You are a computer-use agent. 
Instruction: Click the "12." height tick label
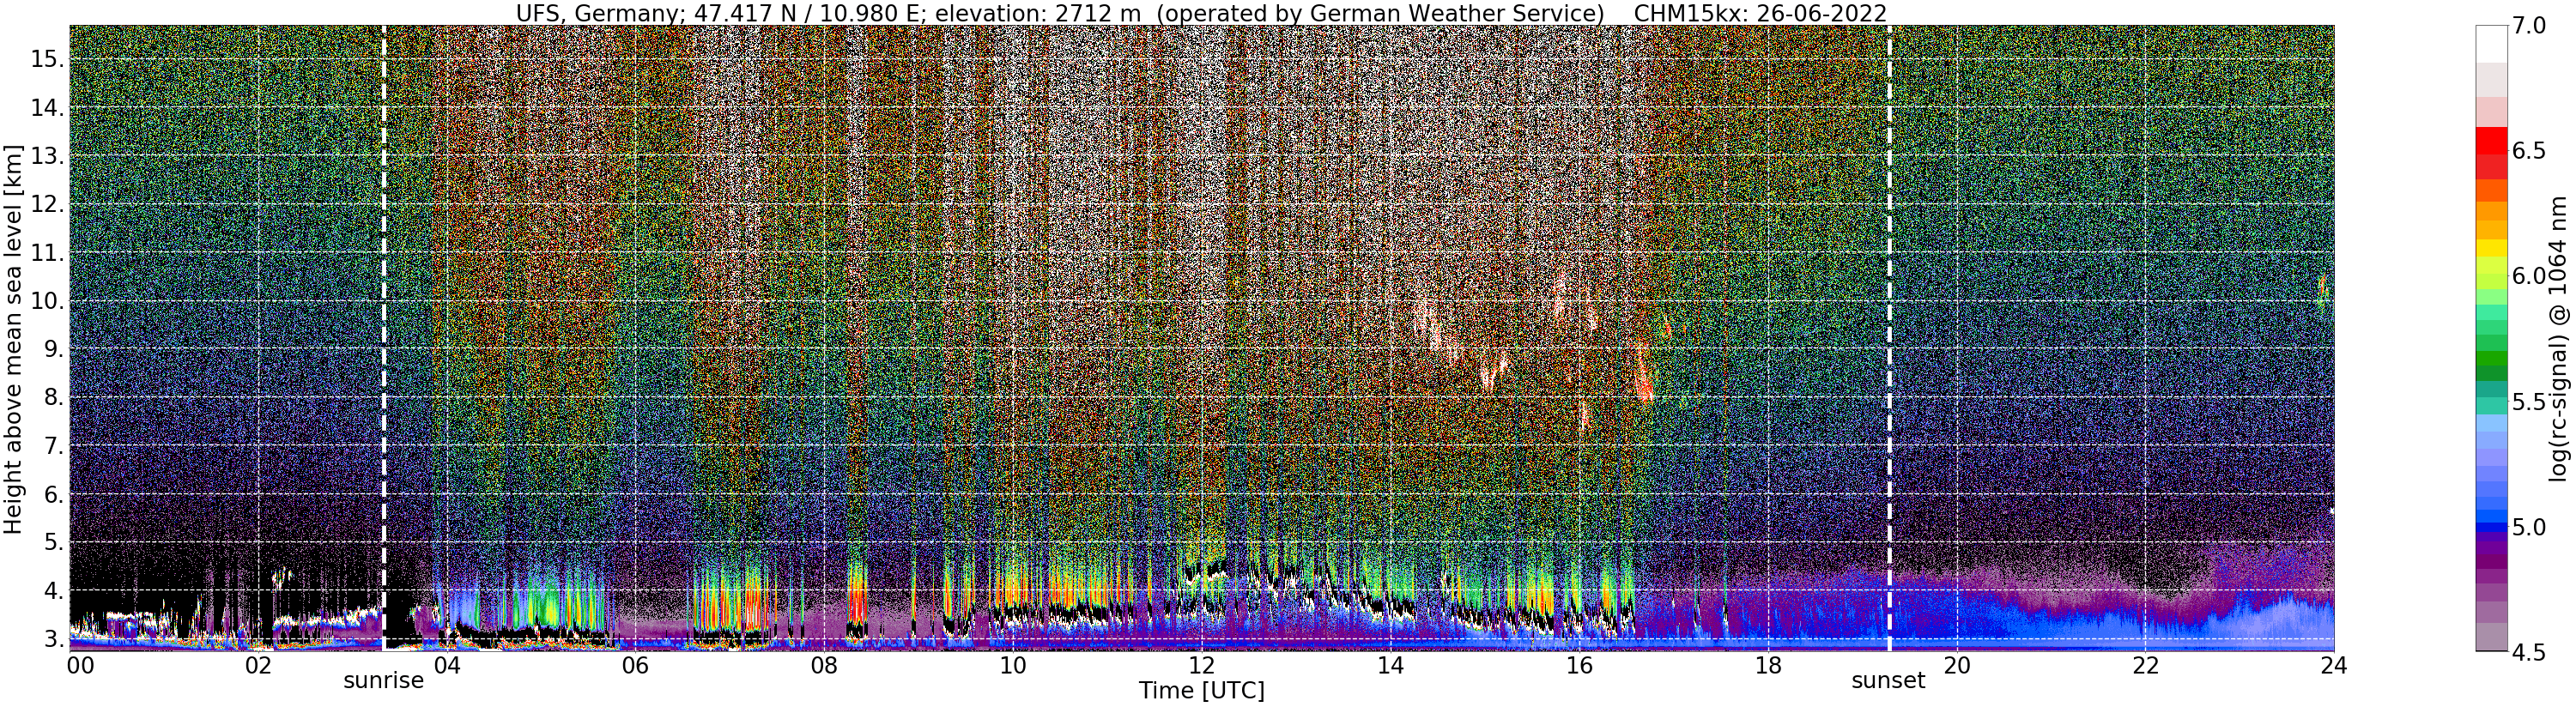(48, 205)
